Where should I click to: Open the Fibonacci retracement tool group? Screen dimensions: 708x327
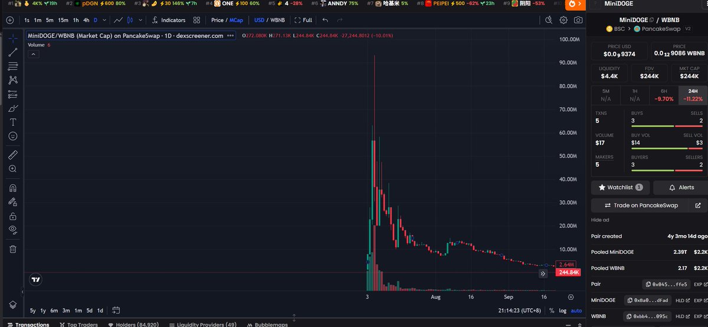point(13,65)
